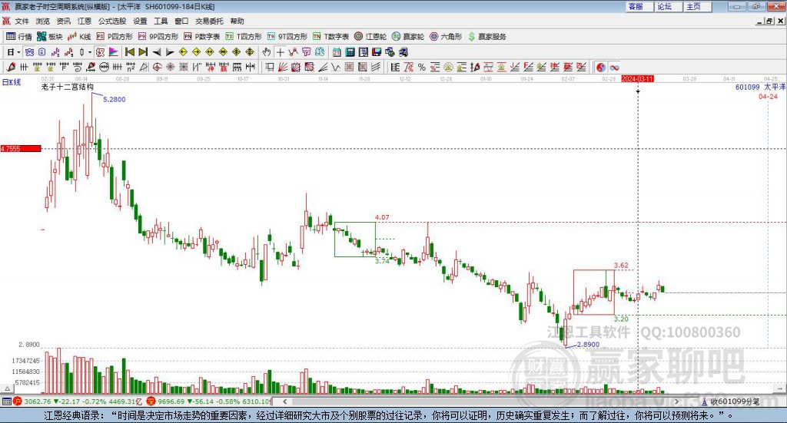The width and height of the screenshot is (787, 423).
Task: Open the 江恩 menu
Action: coord(85,21)
